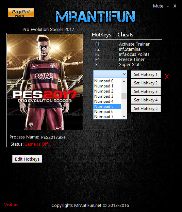182x212 pixels.
Task: Click the Freeze Timer cheat label
Action: (132, 60)
